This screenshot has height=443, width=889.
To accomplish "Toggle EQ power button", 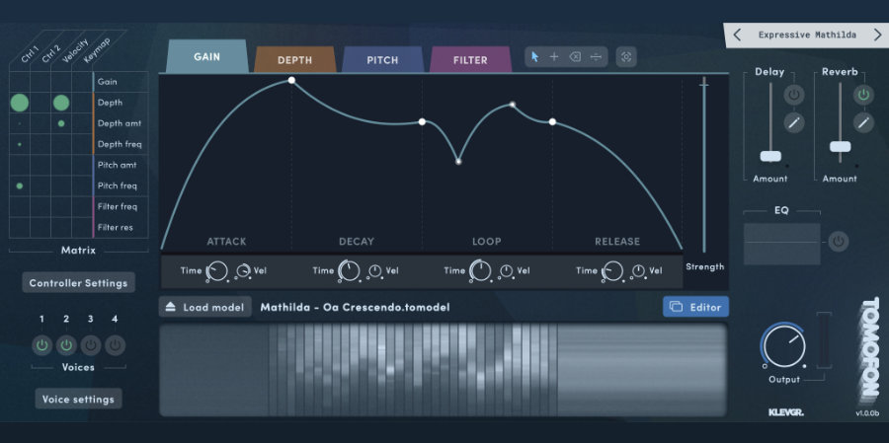I will pyautogui.click(x=839, y=242).
